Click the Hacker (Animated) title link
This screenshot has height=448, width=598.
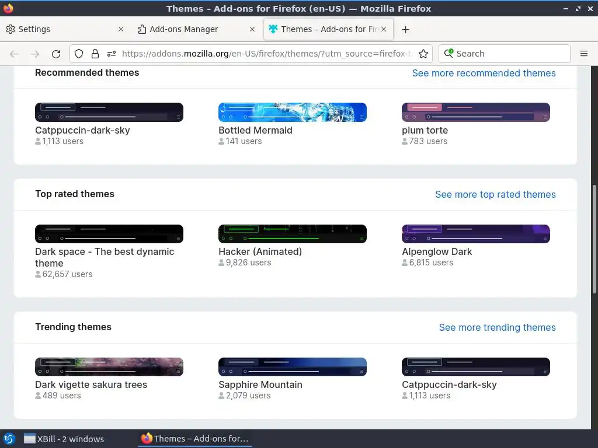pos(260,252)
